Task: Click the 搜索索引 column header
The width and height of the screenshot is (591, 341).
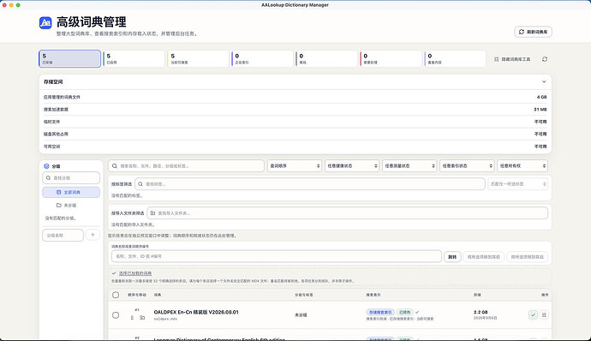Action: 373,295
